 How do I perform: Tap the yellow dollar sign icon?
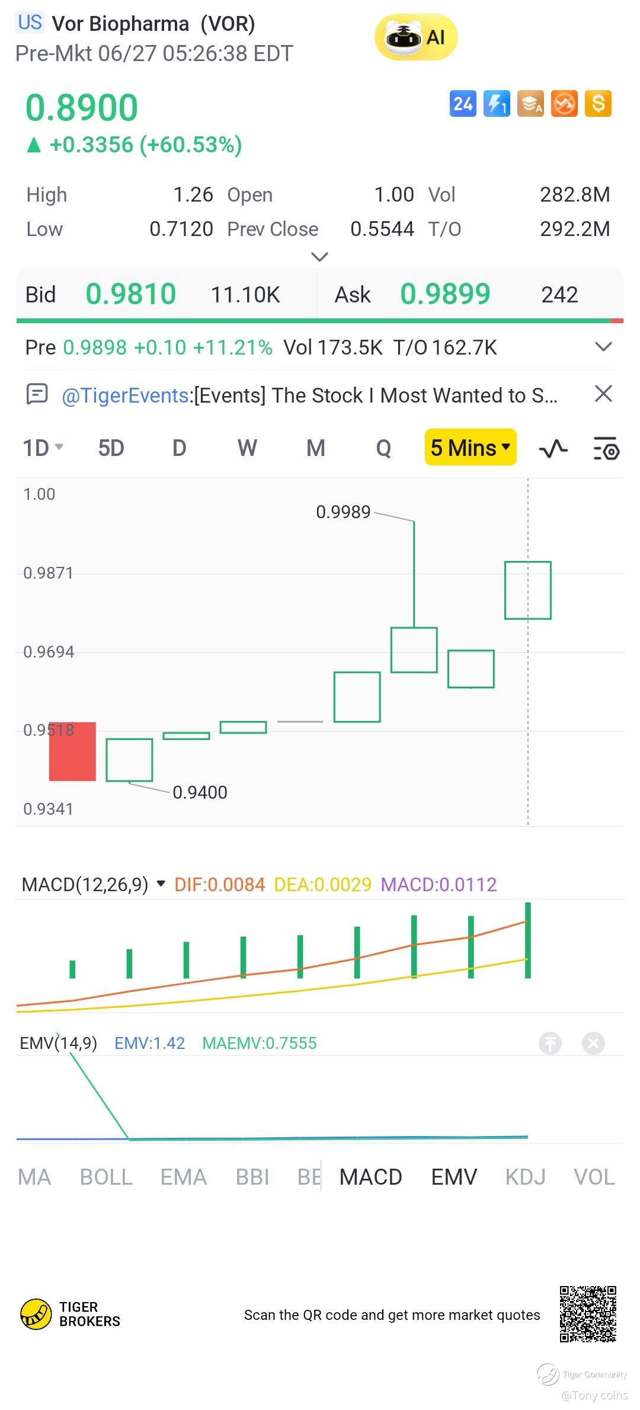click(598, 104)
